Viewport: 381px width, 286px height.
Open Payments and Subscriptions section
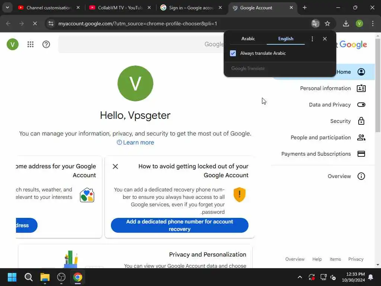316,154
